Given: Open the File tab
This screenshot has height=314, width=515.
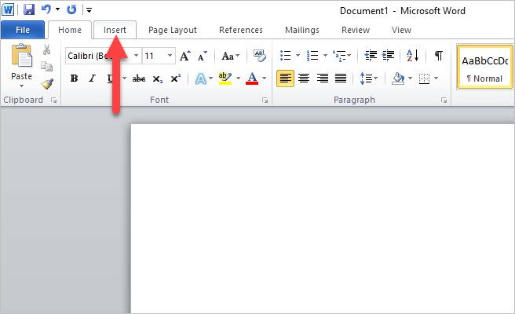Looking at the screenshot, I should tap(23, 30).
